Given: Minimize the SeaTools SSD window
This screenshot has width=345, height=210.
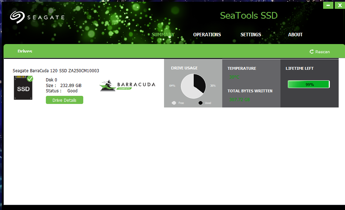Looking at the screenshot, I should 328,5.
